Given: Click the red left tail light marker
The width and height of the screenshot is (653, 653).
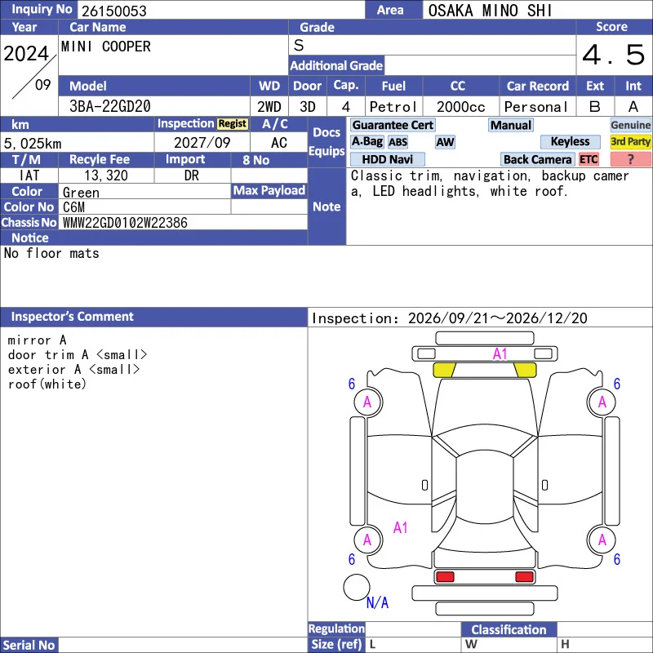Looking at the screenshot, I should [x=445, y=577].
